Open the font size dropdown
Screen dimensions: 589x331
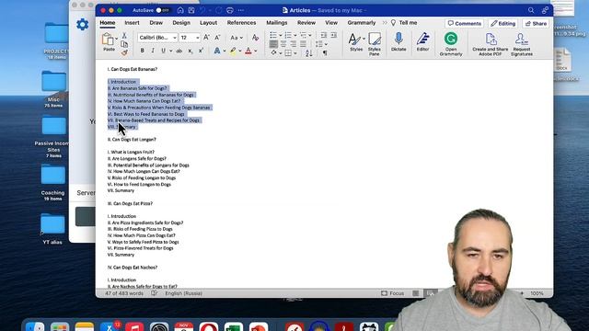(x=198, y=38)
